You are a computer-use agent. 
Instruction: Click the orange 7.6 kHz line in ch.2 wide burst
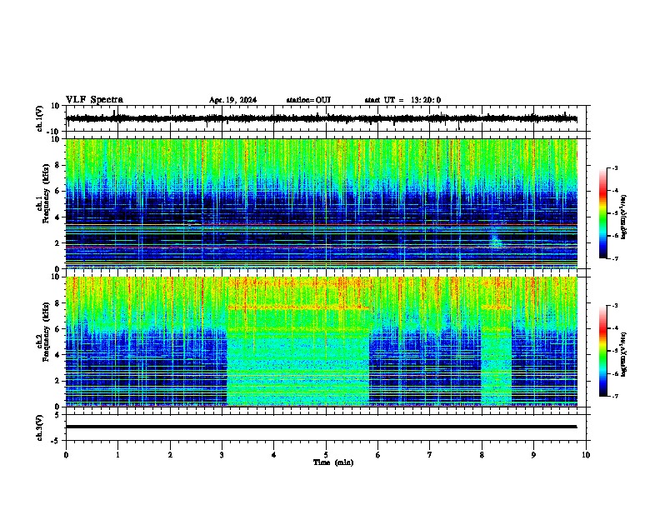298,308
